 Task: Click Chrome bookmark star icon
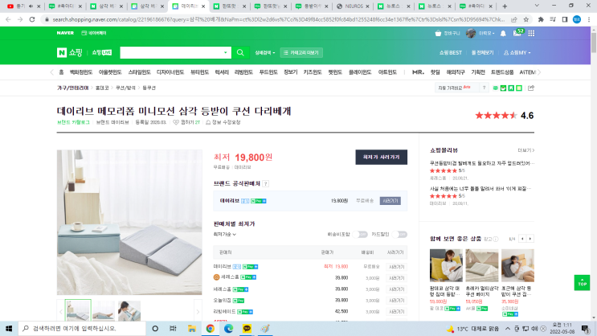(526, 19)
